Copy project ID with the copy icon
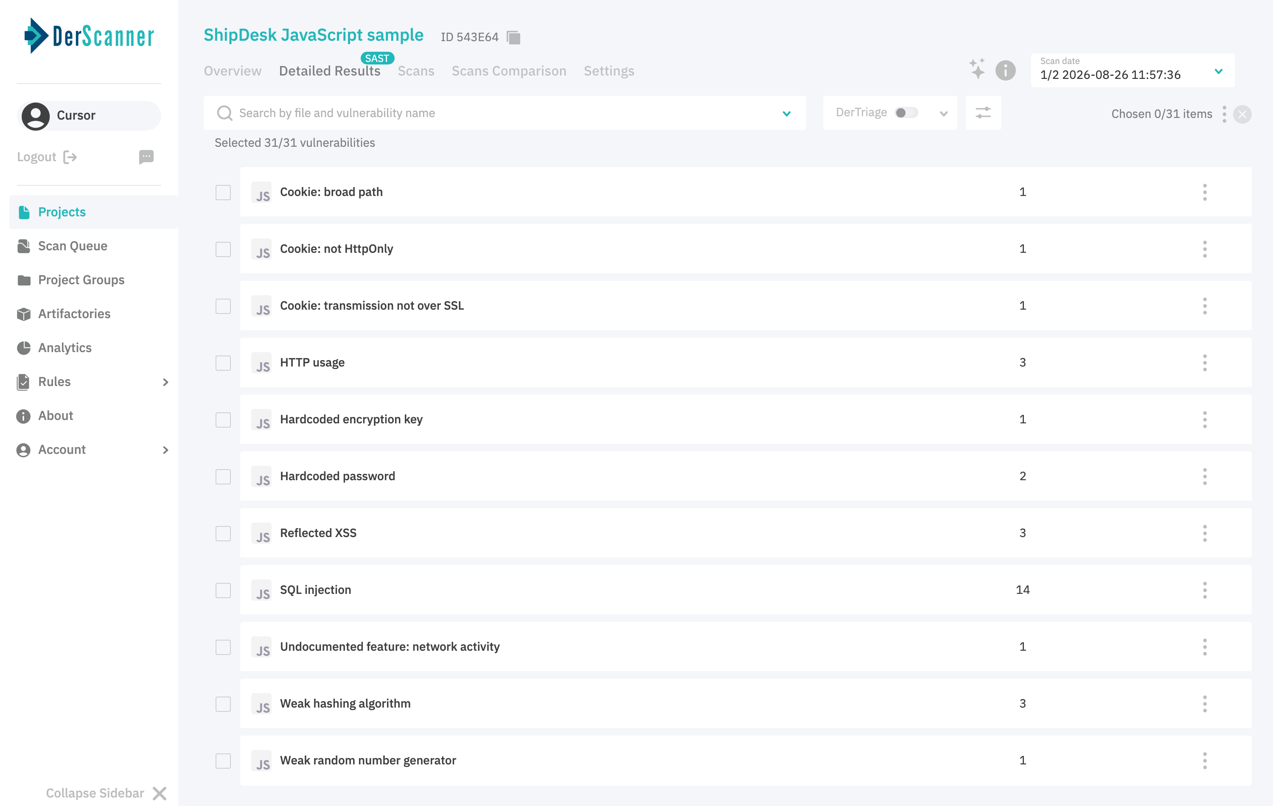Screen dimensions: 1273x806 [x=513, y=37]
